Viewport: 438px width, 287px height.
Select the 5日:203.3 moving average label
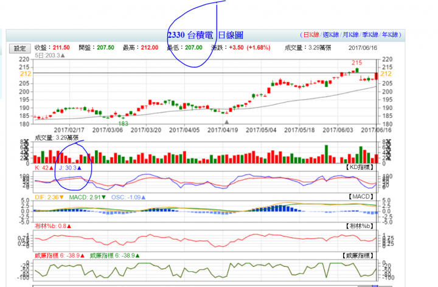(x=50, y=55)
